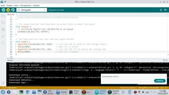The height and width of the screenshot is (95, 169).
Task: Open the Serial Plotter
Action: coord(161,10)
